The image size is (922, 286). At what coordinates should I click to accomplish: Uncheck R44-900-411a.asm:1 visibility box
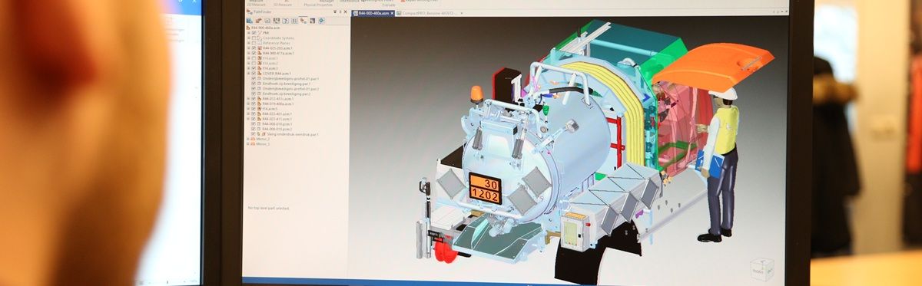click(254, 53)
